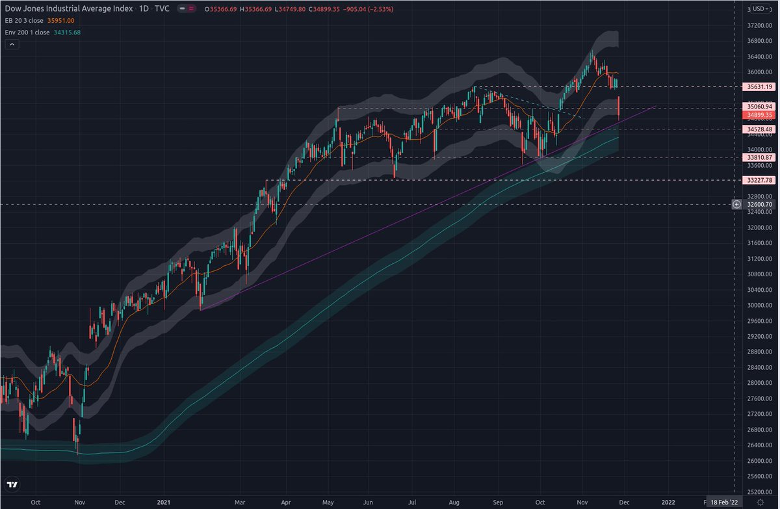Viewport: 780px width, 509px height.
Task: Click the Dow Jones Industrial Average Index title
Action: (68, 10)
